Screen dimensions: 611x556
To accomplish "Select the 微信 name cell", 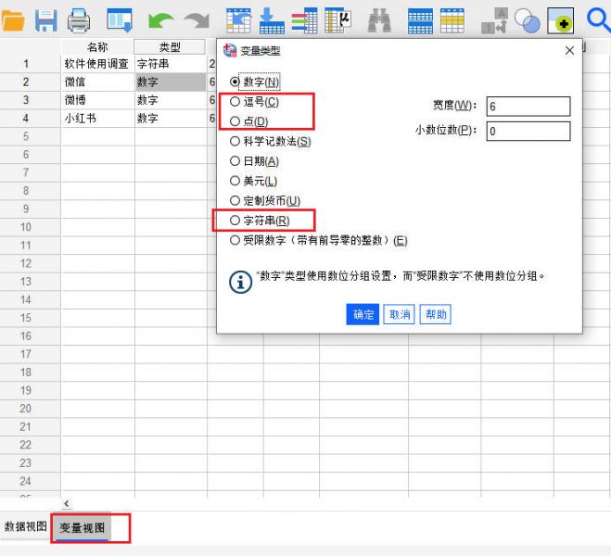I will tap(97, 82).
